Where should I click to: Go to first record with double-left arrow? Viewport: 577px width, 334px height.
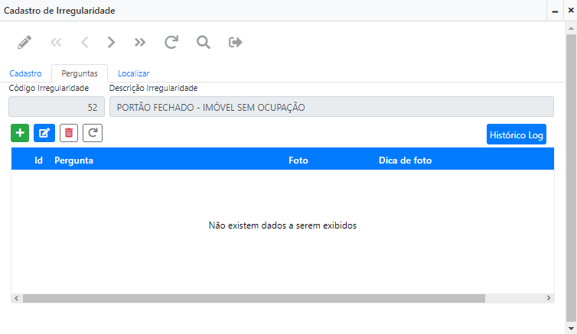[x=56, y=42]
